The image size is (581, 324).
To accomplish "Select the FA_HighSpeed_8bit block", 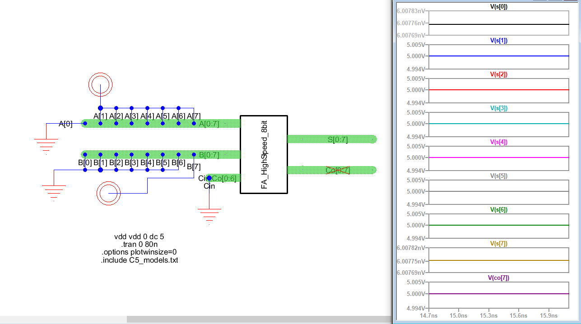I will pyautogui.click(x=264, y=154).
